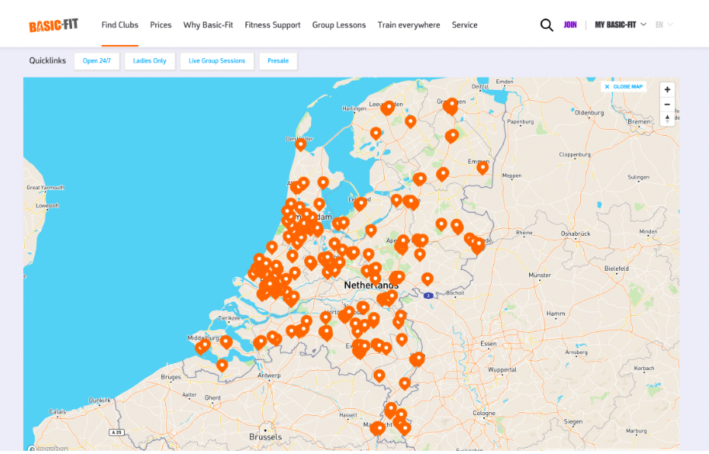Filter clubs by Open 24/7
709x454 pixels.
pyautogui.click(x=97, y=61)
